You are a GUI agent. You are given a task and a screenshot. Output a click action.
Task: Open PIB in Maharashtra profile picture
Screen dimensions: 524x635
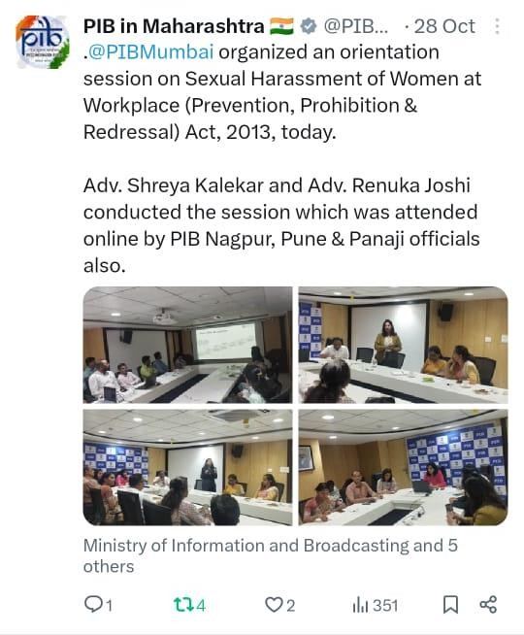coord(42,42)
